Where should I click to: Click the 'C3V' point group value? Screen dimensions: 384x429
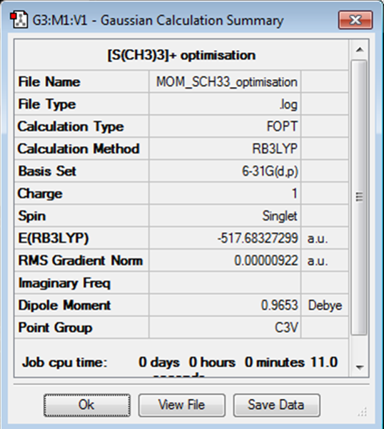point(286,328)
